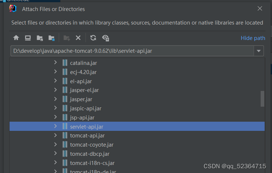Select tomcat-api.jar file
Viewport: 272px width, 173px height.
point(87,136)
